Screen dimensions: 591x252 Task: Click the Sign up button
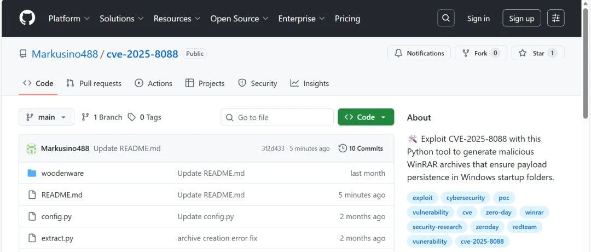(522, 19)
